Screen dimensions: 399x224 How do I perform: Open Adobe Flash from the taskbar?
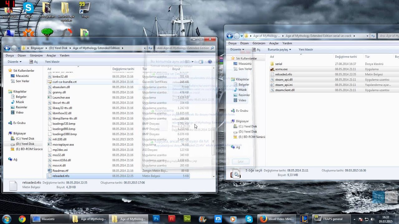pos(172,219)
